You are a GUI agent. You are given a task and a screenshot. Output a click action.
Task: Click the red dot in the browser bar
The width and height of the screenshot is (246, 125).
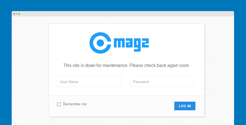14,14
